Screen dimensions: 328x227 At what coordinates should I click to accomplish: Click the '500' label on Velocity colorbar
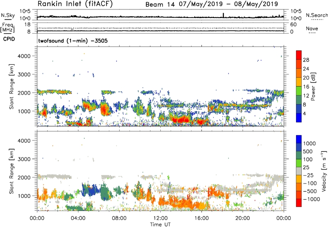pos(308,151)
